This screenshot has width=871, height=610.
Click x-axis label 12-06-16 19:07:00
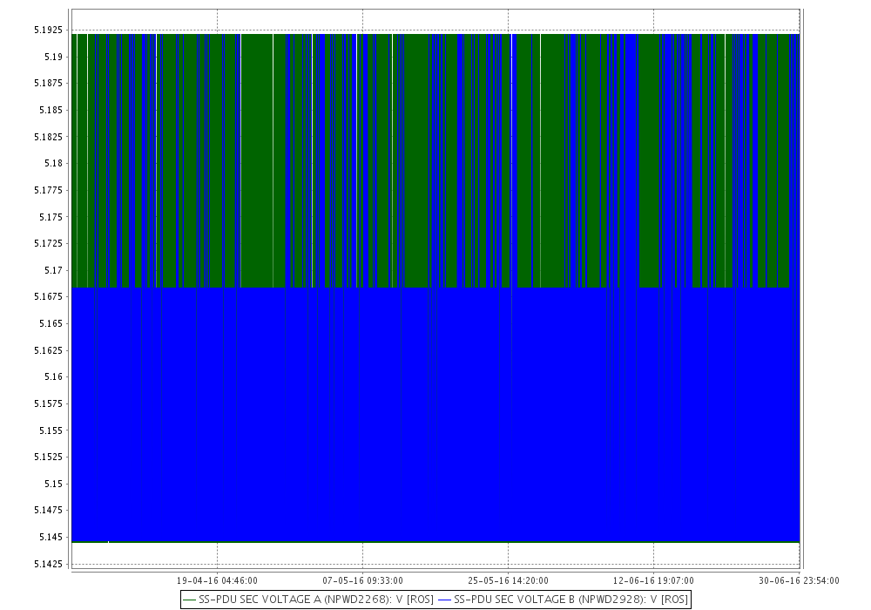653,580
